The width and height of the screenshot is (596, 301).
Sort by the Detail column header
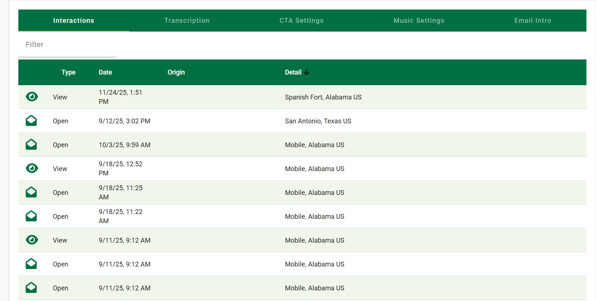tap(293, 72)
